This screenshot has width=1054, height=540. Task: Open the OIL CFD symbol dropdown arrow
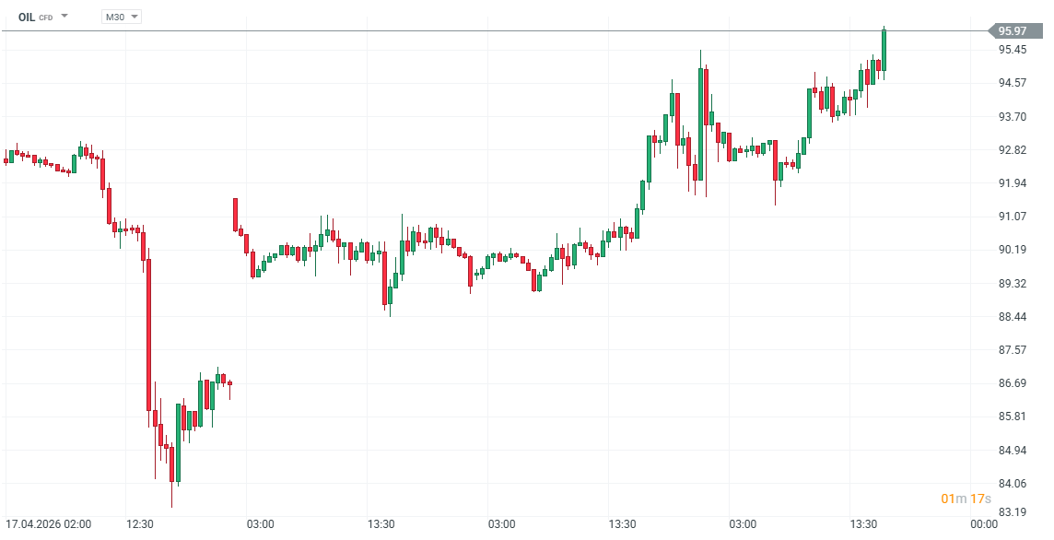[x=64, y=17]
